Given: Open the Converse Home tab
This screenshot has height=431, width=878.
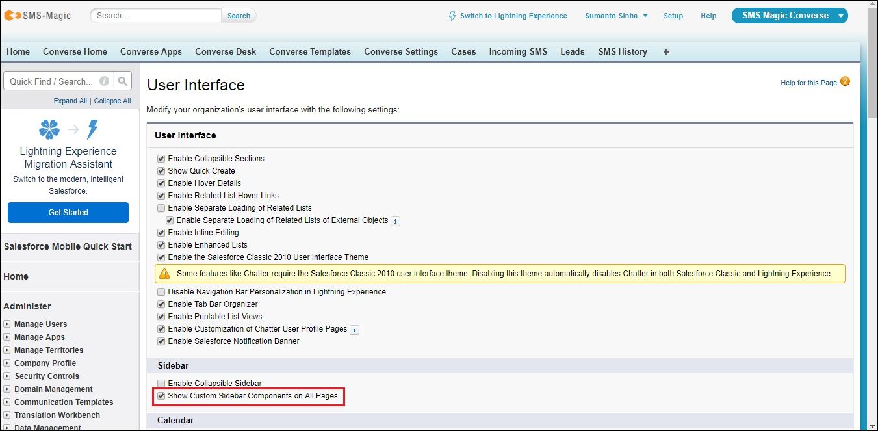Looking at the screenshot, I should point(75,51).
